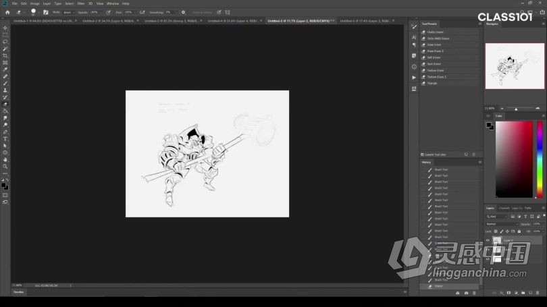Select the Lasso tool
This screenshot has width=547, height=307.
click(5, 42)
